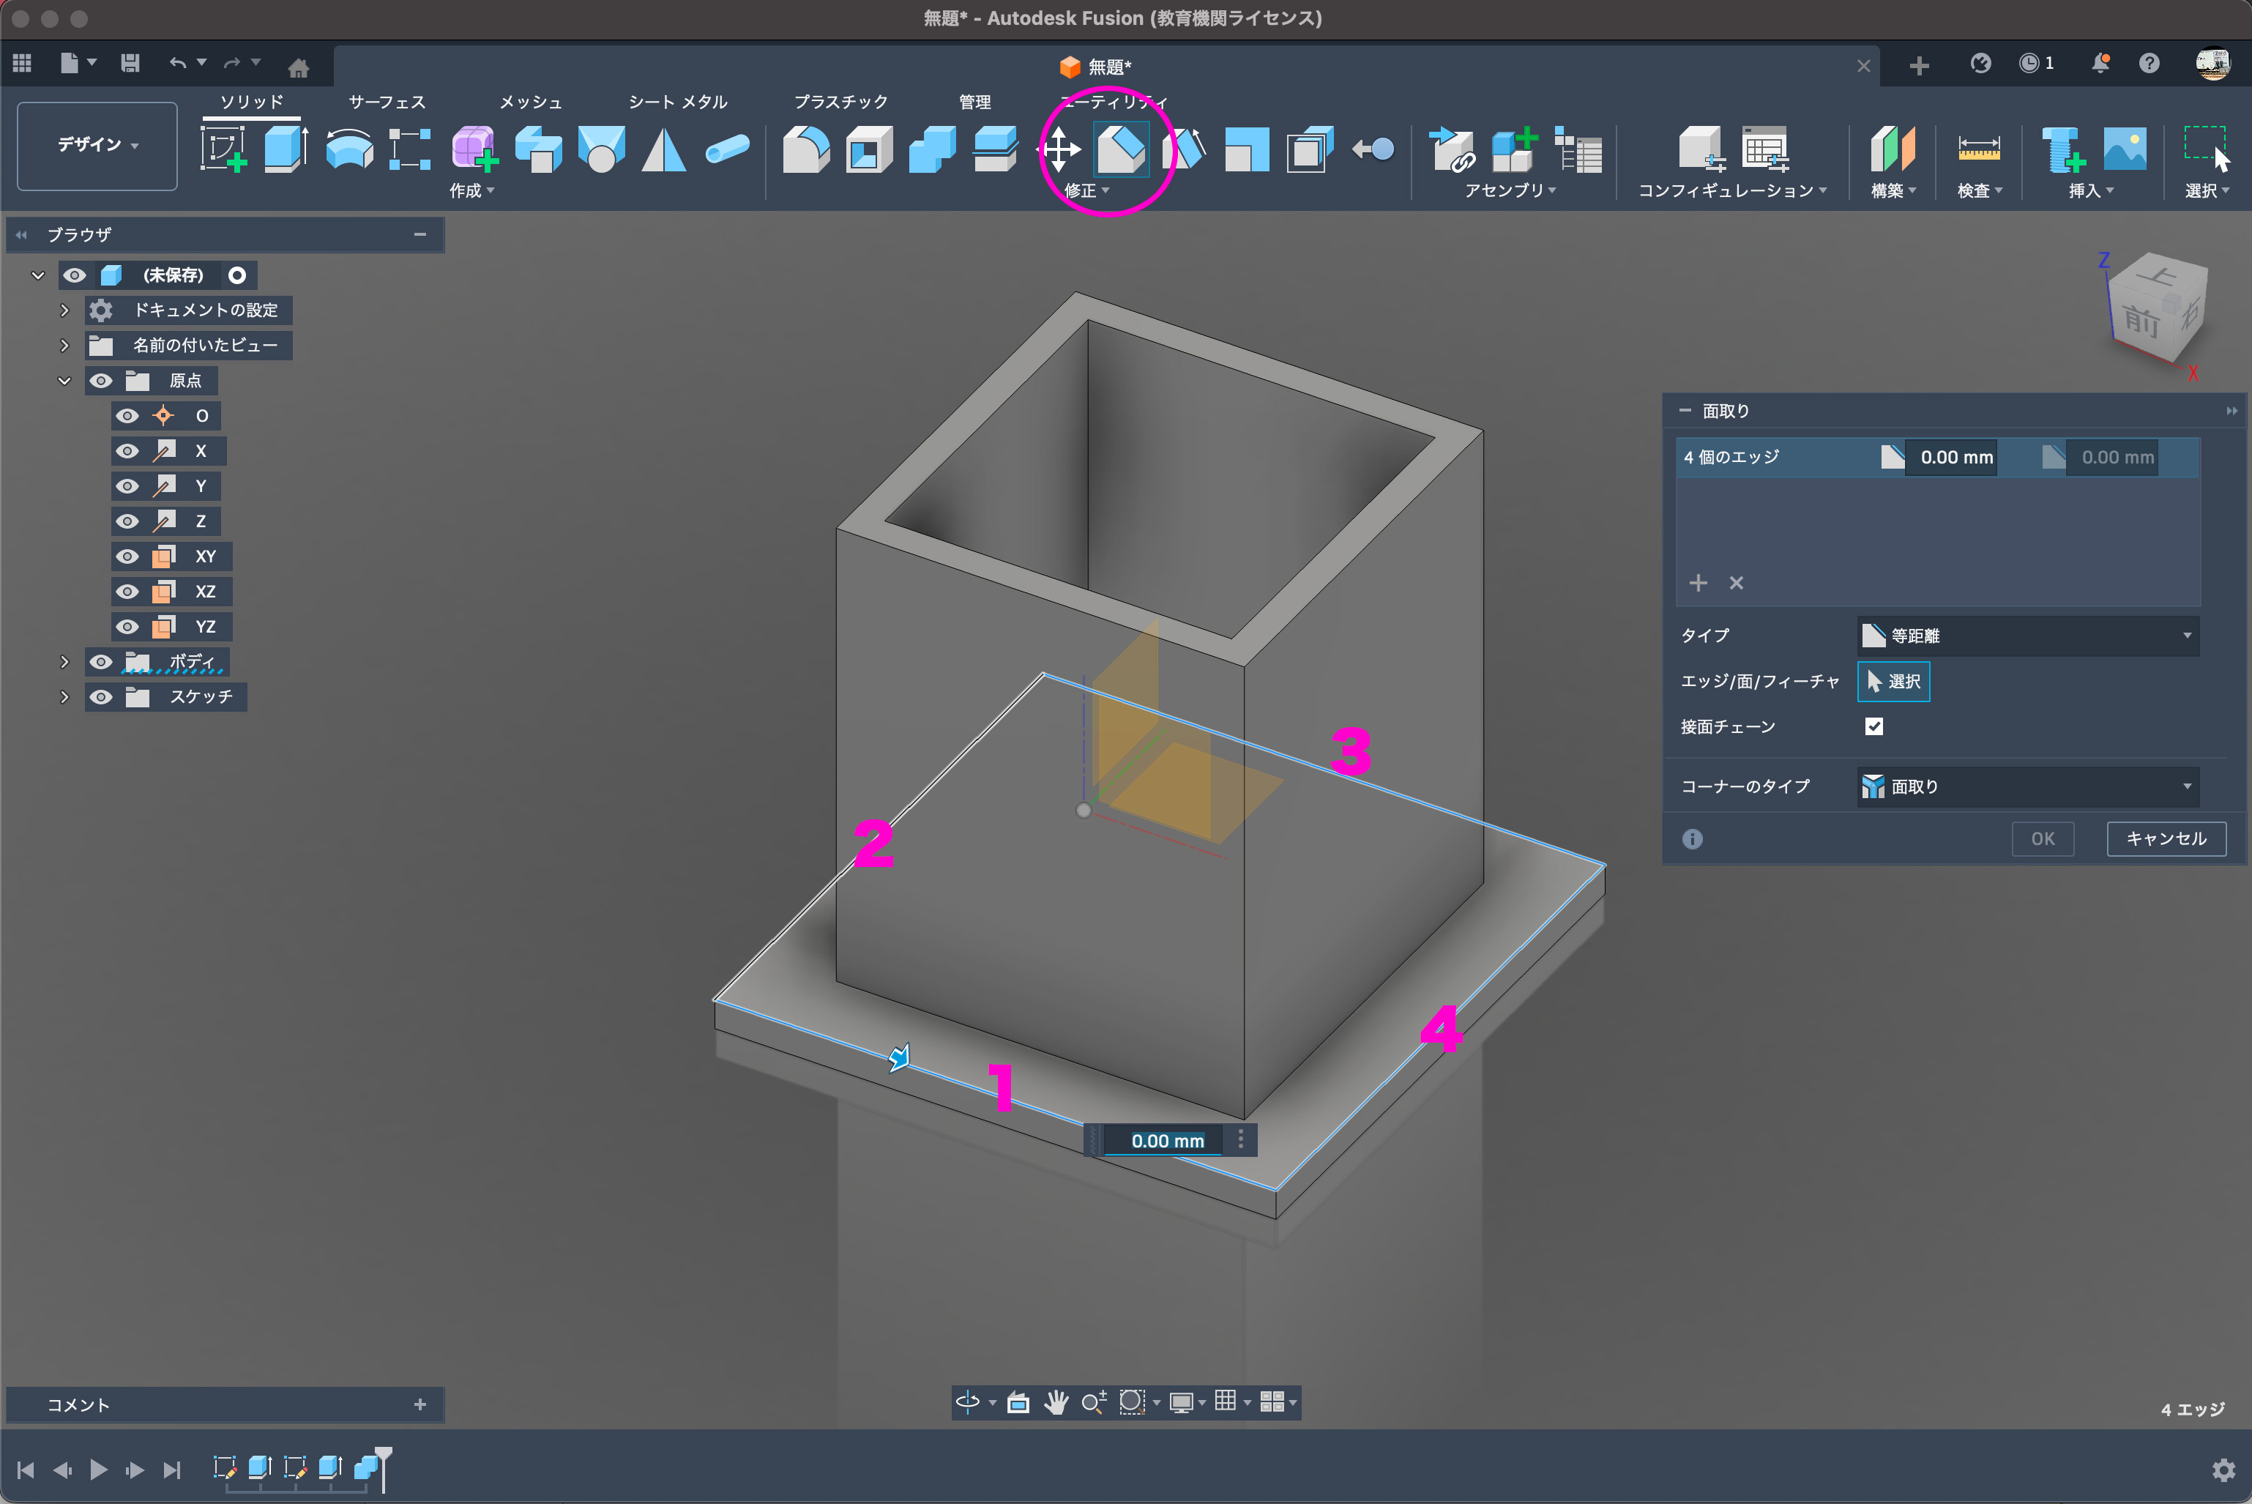This screenshot has height=1504, width=2252.
Task: Select the Revolve tool icon
Action: (349, 149)
